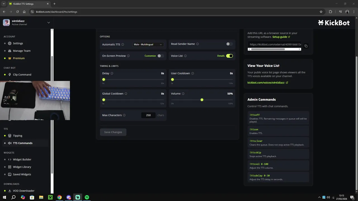Screen dimensions: 358x201
Task: Open Chrome from the taskbar
Action: [59, 197]
